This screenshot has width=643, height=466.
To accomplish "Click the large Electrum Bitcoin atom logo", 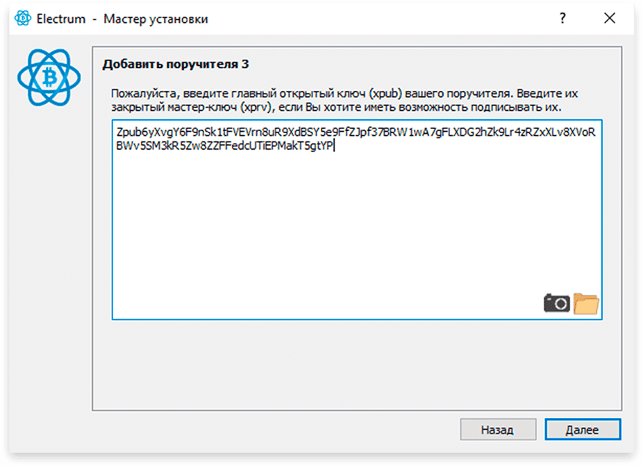I will pos(49,78).
